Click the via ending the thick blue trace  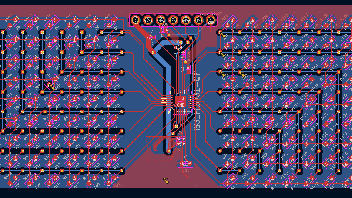point(168,151)
